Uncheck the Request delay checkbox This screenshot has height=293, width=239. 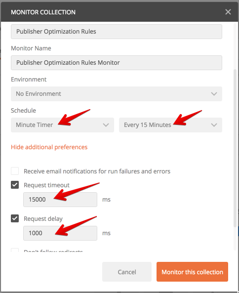15,218
